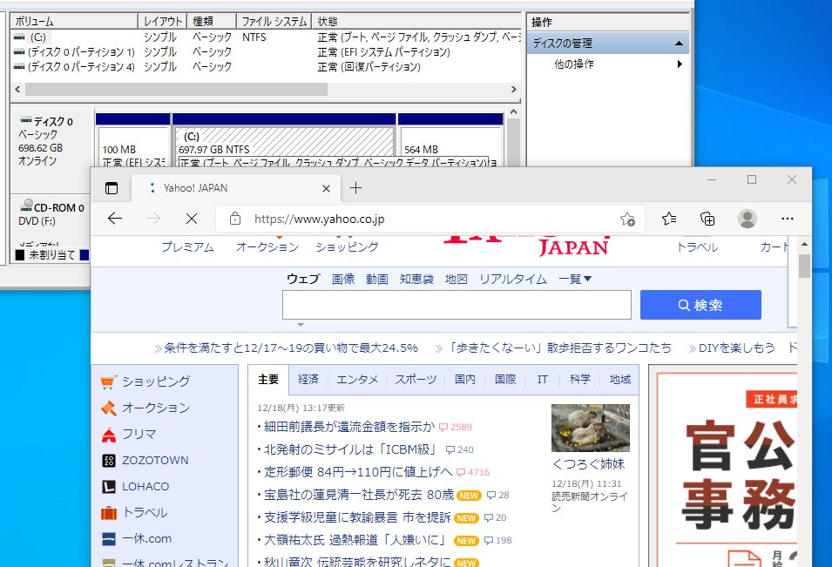Open the フリマ icon in sidebar
The height and width of the screenshot is (567, 832).
(108, 435)
